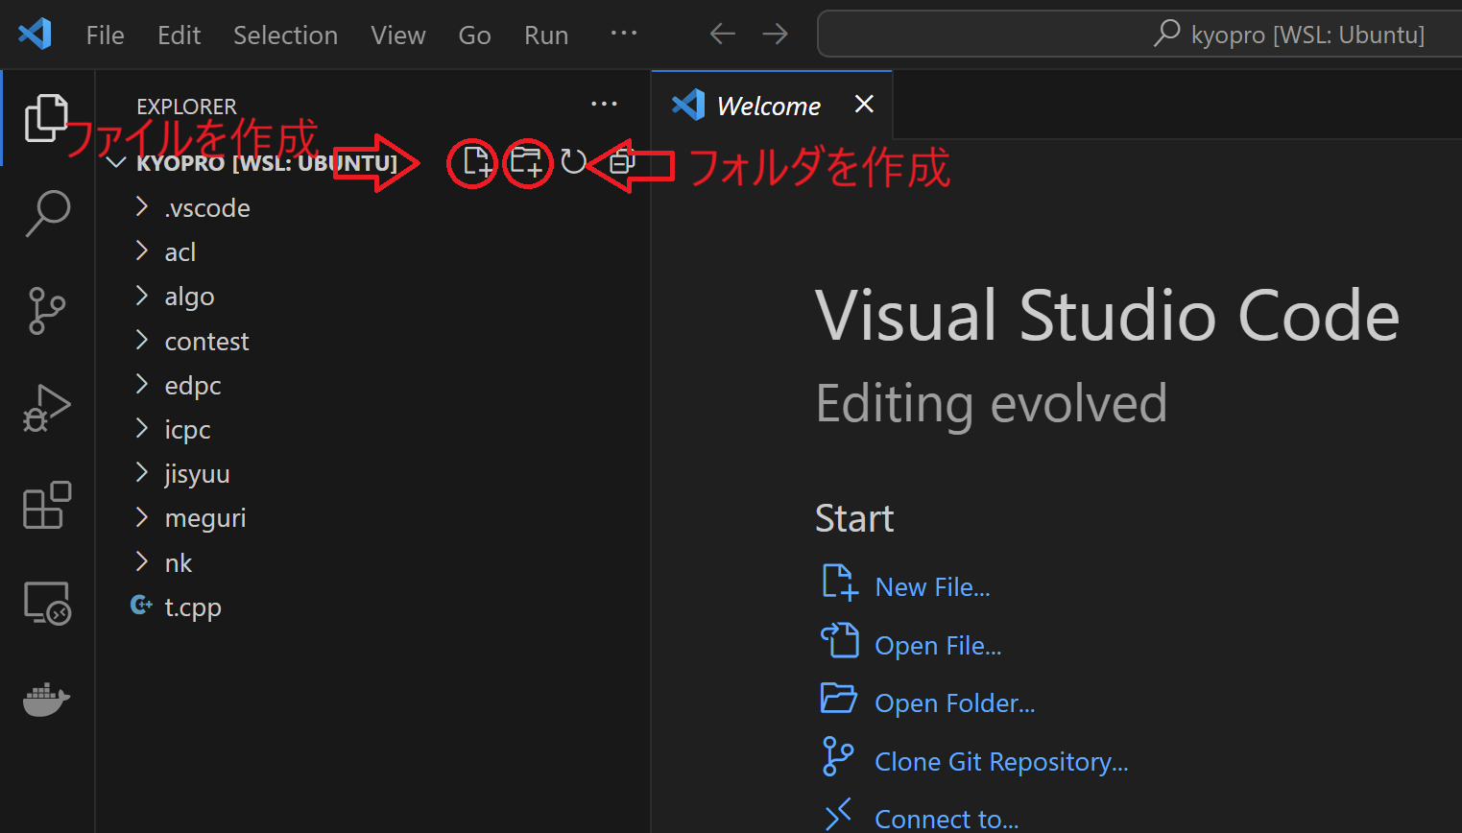The height and width of the screenshot is (833, 1462).
Task: Open the Extensions view
Action: pos(48,505)
